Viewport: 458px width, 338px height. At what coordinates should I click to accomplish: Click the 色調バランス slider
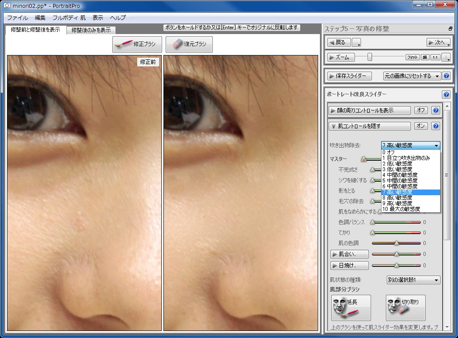click(x=396, y=222)
